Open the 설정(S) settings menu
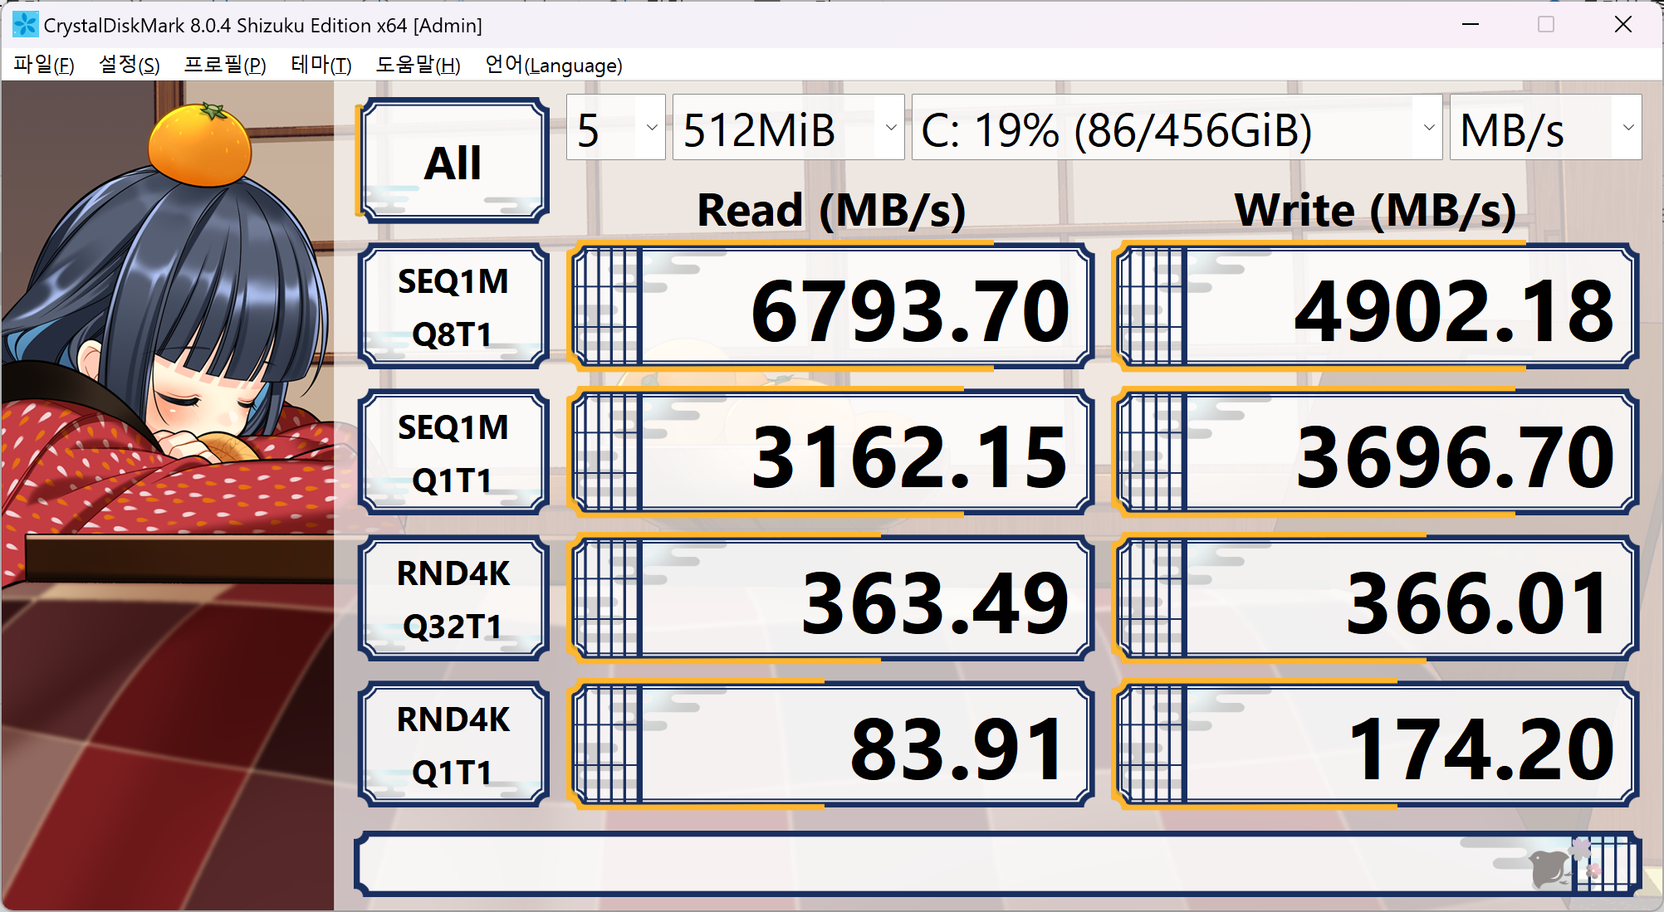This screenshot has width=1664, height=912. [x=129, y=65]
